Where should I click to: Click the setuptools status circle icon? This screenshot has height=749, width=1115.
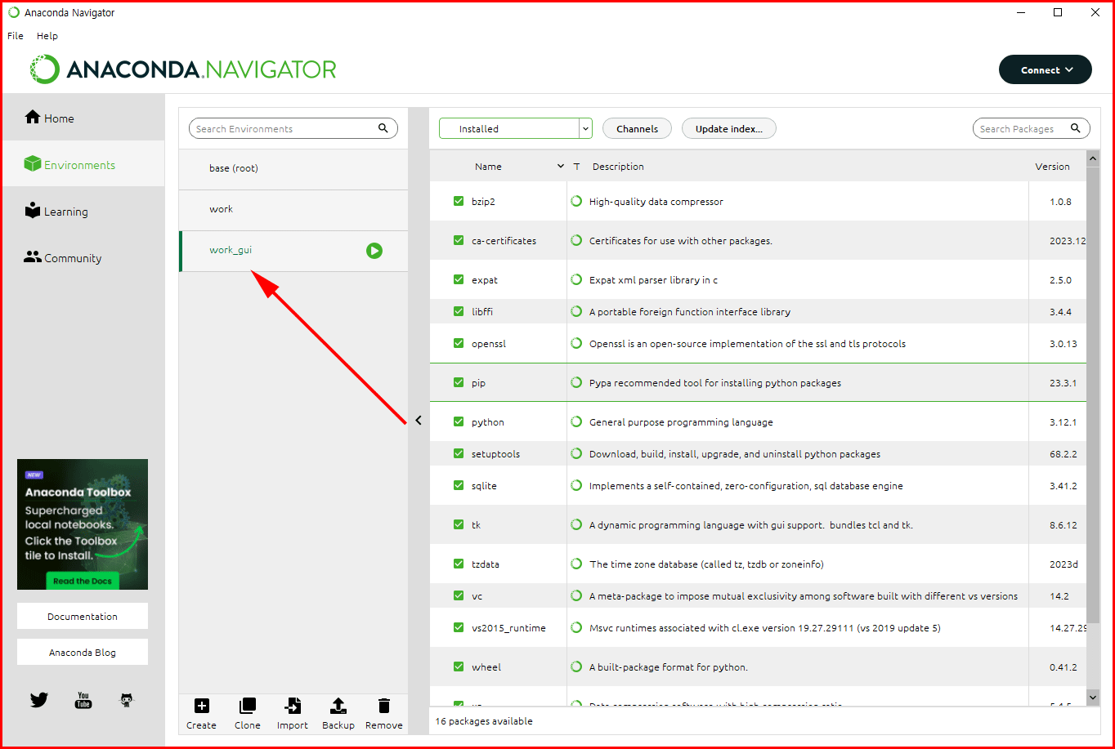tap(577, 454)
